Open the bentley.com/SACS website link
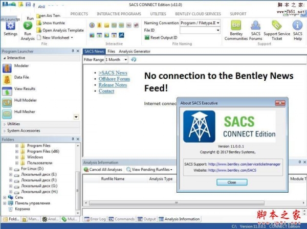 click(x=232, y=170)
